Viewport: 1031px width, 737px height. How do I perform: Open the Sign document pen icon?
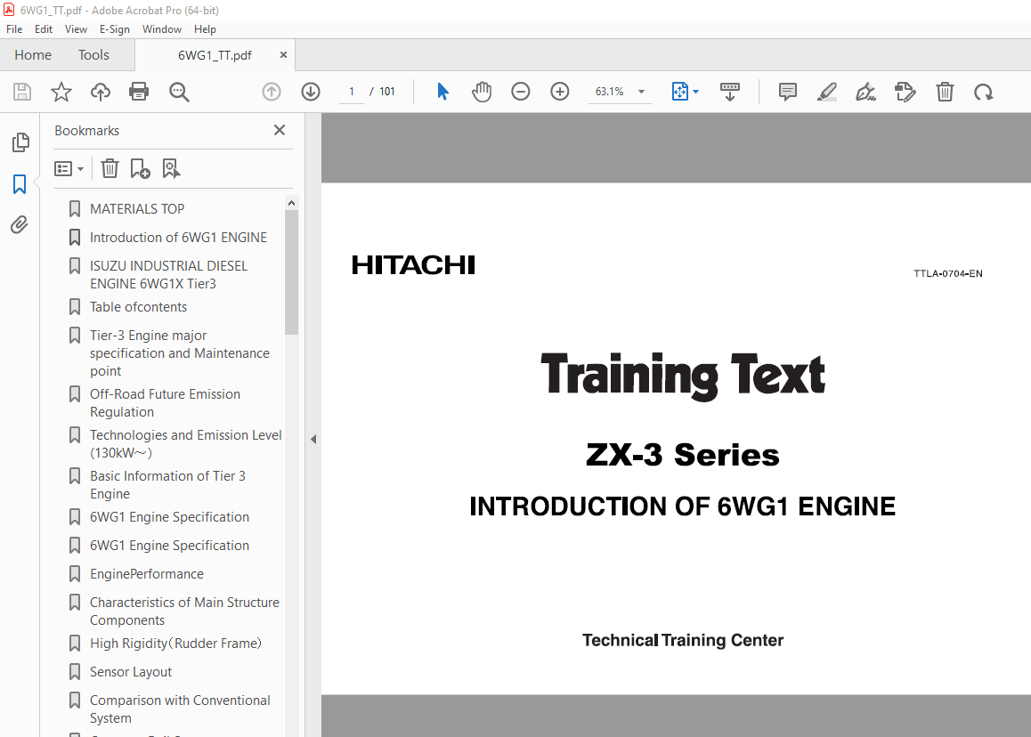point(865,92)
